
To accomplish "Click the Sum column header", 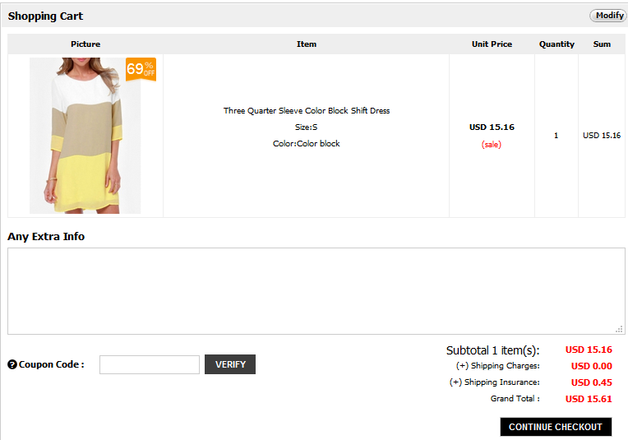I will pyautogui.click(x=602, y=44).
